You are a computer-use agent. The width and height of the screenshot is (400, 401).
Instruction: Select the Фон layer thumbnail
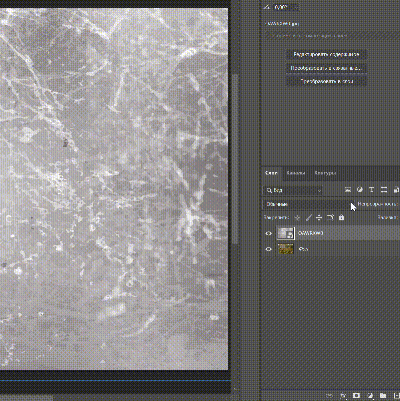point(286,249)
